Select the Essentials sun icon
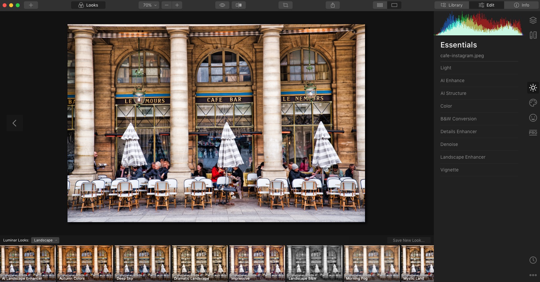540x282 pixels. point(533,88)
